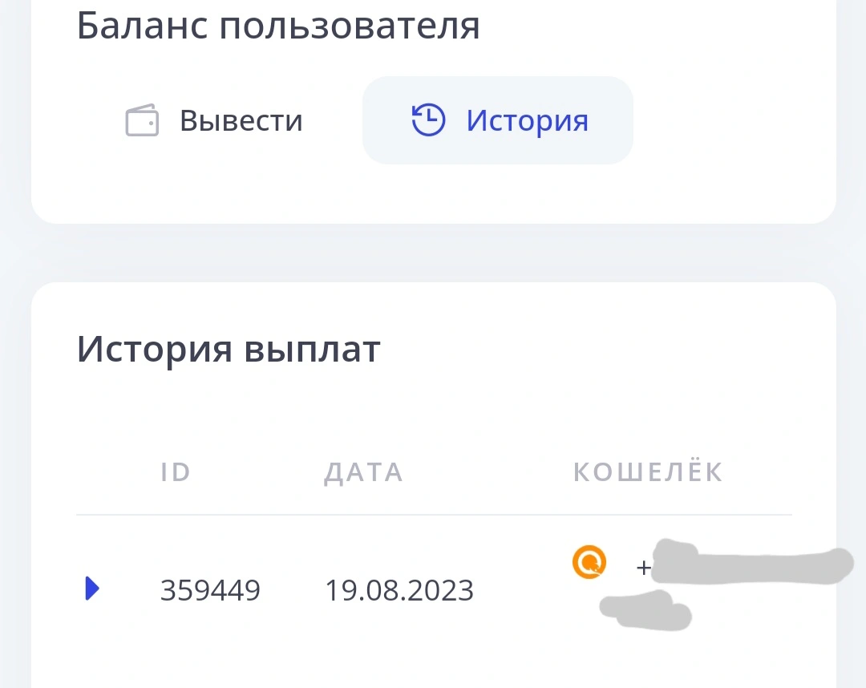Click the divider line under table headers

pos(434,515)
